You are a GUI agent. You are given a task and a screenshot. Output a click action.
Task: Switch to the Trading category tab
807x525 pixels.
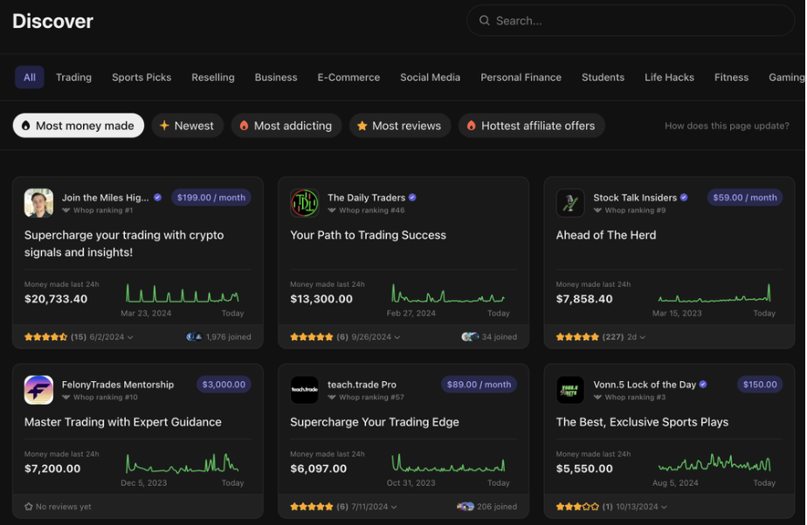coord(73,77)
